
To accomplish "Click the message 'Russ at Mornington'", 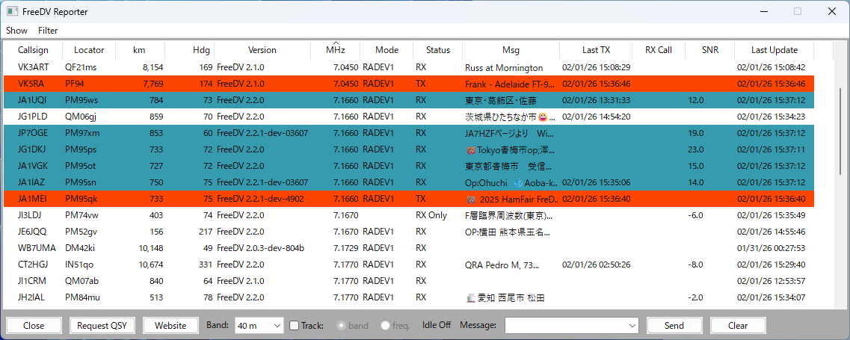I will 504,68.
